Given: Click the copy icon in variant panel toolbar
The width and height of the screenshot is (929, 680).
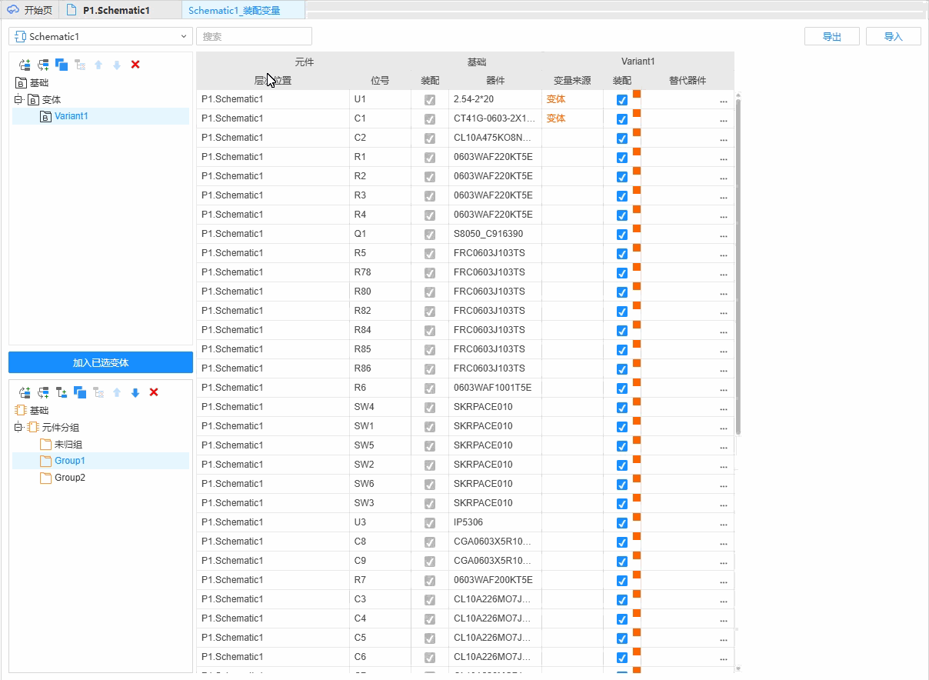Looking at the screenshot, I should click(x=62, y=65).
